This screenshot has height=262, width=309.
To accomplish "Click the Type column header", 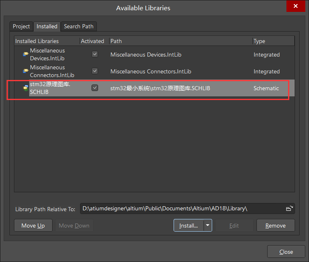I will click(274, 41).
